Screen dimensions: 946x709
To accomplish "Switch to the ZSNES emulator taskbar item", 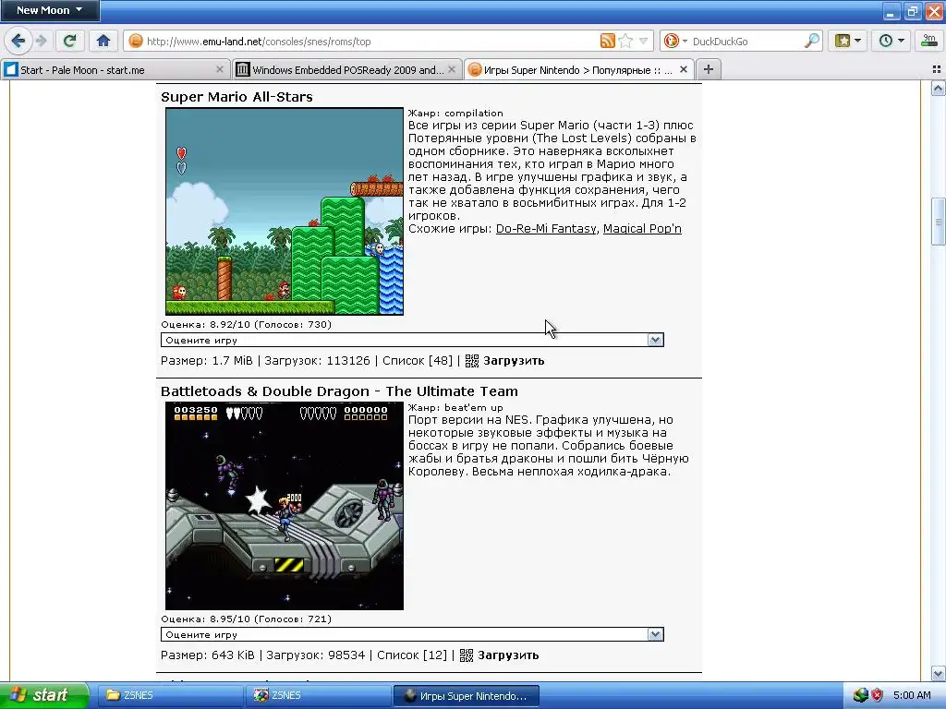I will (x=319, y=695).
